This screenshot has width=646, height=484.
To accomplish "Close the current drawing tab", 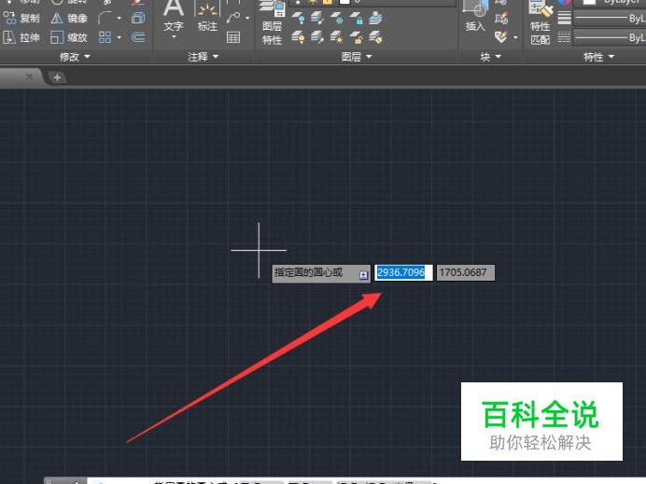I will coord(29,77).
